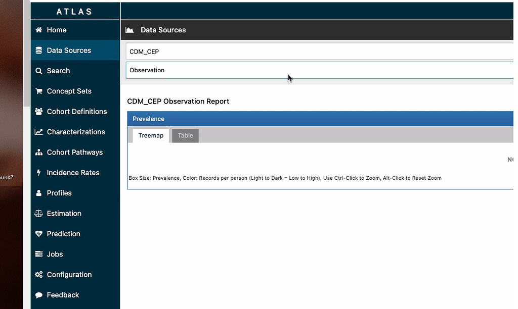The image size is (518, 309).
Task: Open Characterizations via the chart icon
Action: (x=38, y=132)
